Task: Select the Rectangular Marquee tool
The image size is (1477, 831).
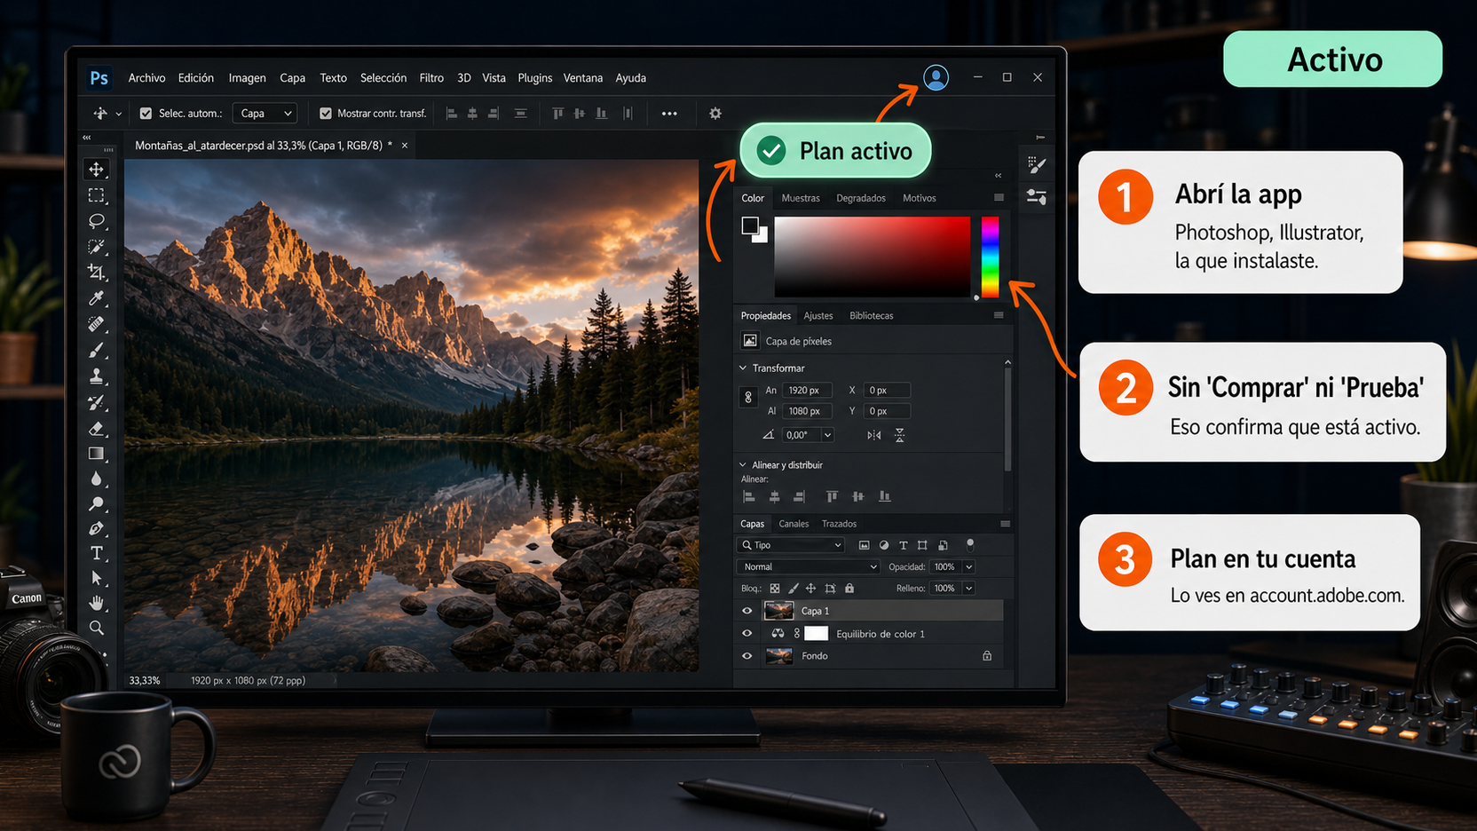Action: 97,195
